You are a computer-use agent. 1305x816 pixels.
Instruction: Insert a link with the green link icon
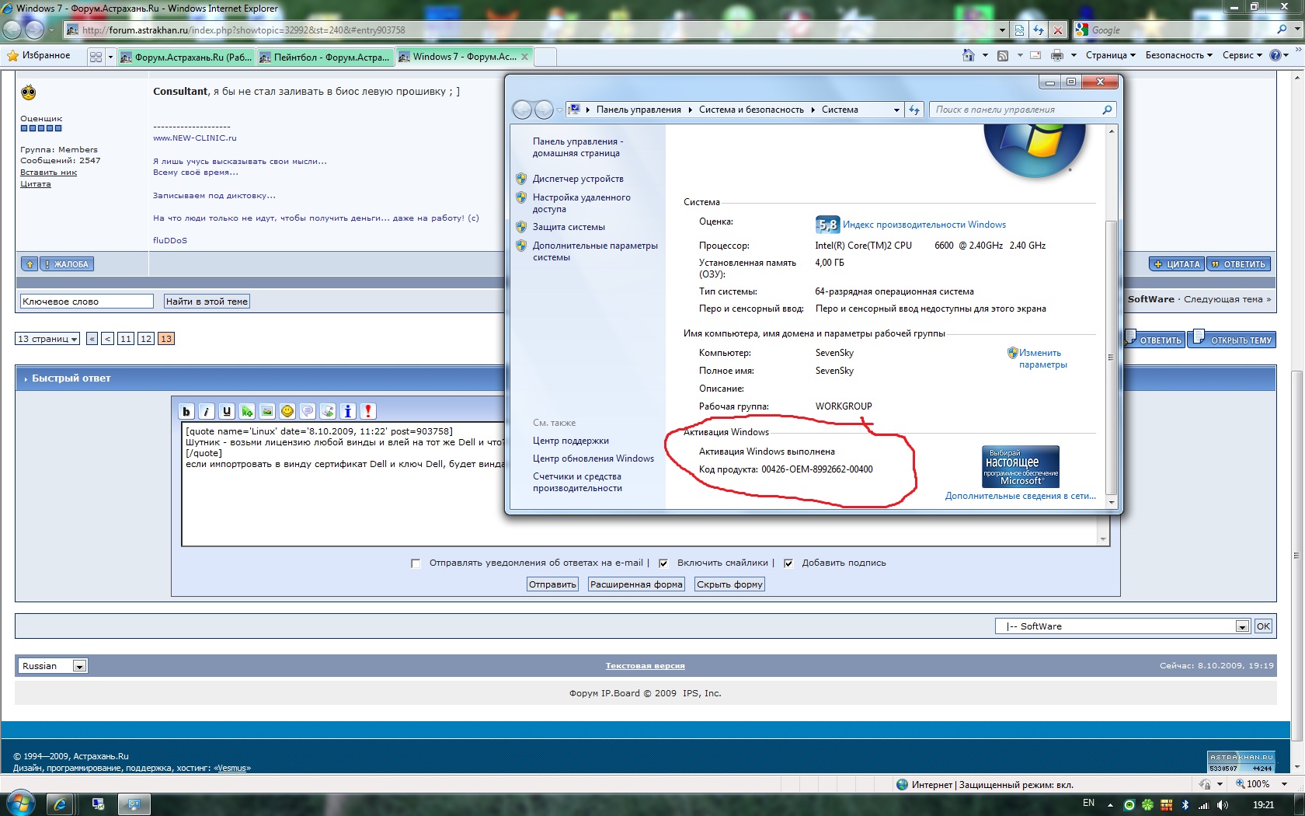(247, 411)
